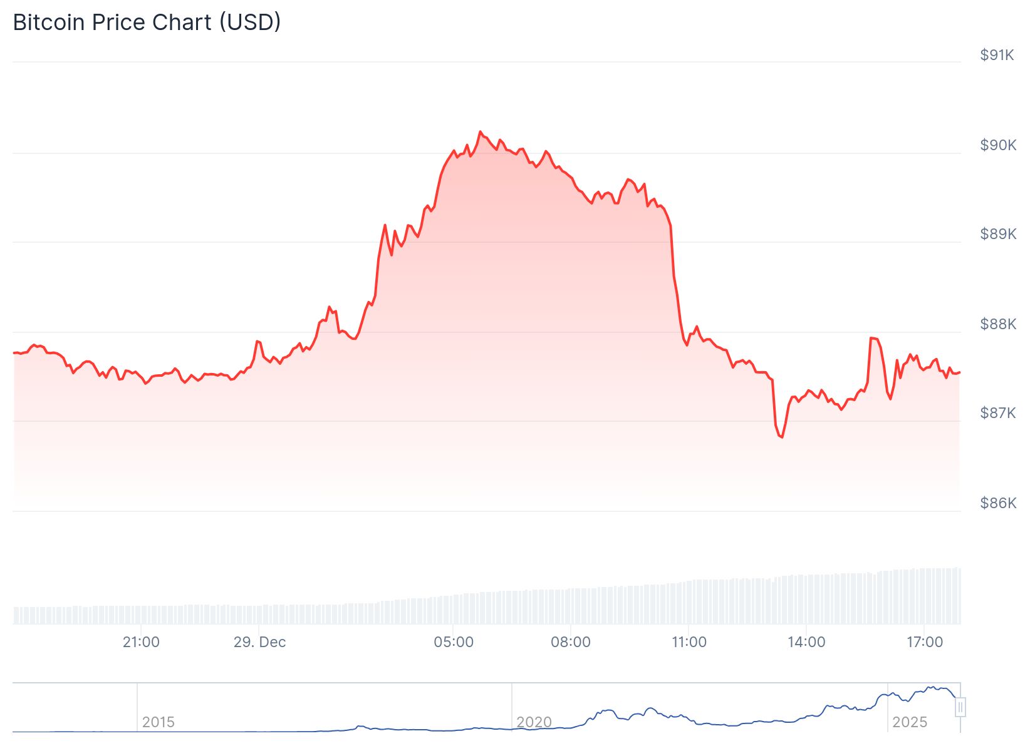Click the 08:00 time axis label

(x=571, y=642)
